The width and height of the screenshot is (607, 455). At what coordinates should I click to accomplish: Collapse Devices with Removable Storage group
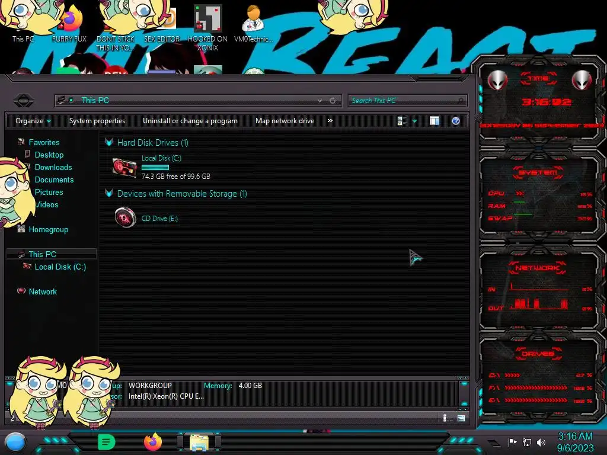click(109, 194)
